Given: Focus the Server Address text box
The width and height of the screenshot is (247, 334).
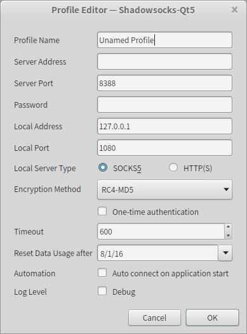Looking at the screenshot, I should click(x=164, y=61).
